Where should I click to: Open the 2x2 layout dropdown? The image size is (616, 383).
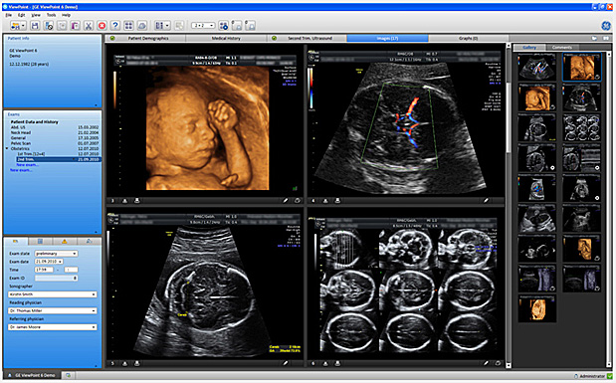pos(203,26)
